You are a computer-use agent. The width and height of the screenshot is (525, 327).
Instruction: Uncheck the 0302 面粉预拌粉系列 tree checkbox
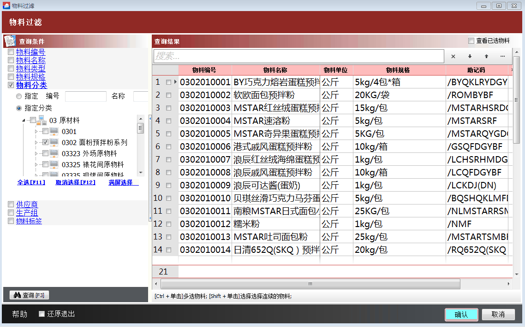45,142
